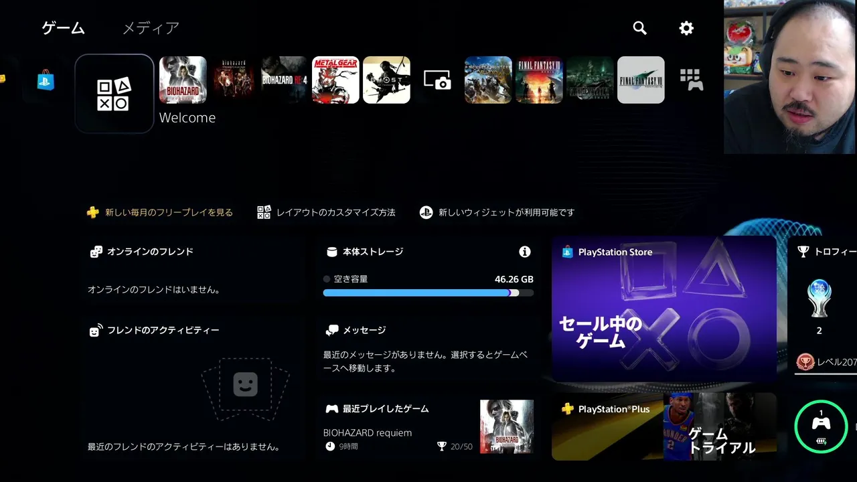Viewport: 857px width, 482px height.
Task: Select the Monster Hunter game tile
Action: pyautogui.click(x=488, y=80)
